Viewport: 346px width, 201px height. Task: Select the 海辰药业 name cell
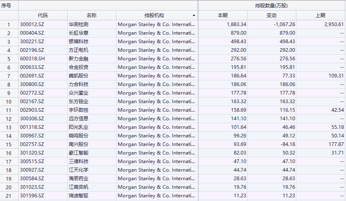pos(79,179)
